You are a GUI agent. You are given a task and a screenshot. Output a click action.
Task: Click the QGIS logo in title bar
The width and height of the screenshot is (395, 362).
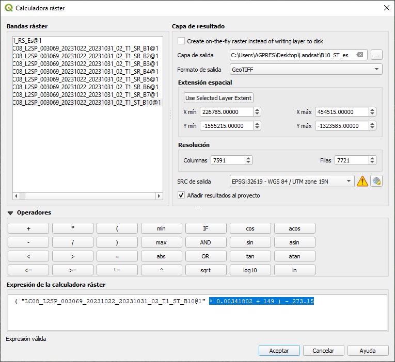tap(9, 8)
